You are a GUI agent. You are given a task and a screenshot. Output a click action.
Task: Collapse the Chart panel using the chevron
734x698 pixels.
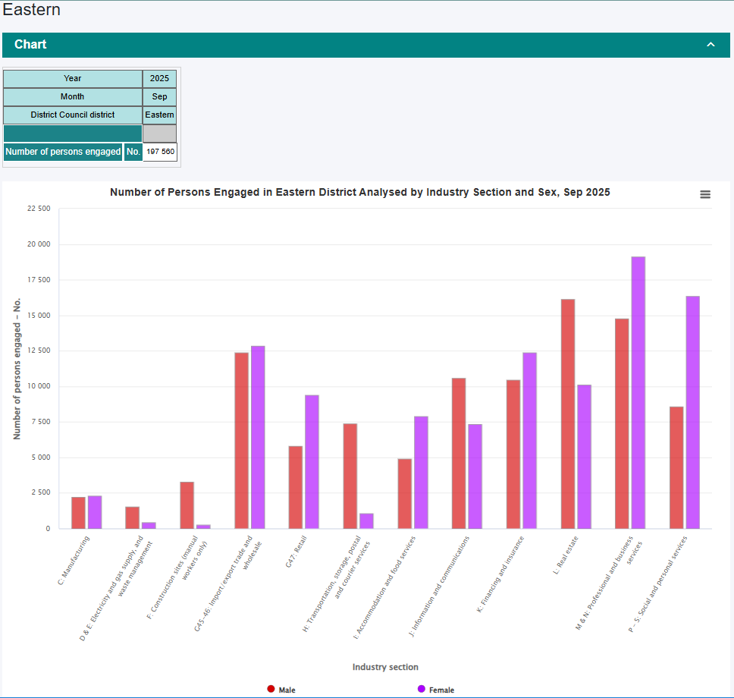click(x=711, y=45)
